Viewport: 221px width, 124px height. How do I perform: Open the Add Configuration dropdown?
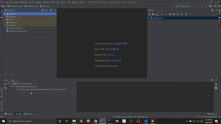(x=183, y=6)
